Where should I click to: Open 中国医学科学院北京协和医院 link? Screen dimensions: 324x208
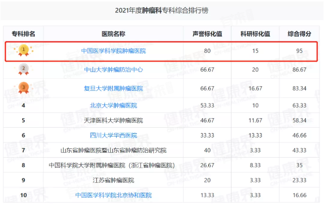click(113, 195)
